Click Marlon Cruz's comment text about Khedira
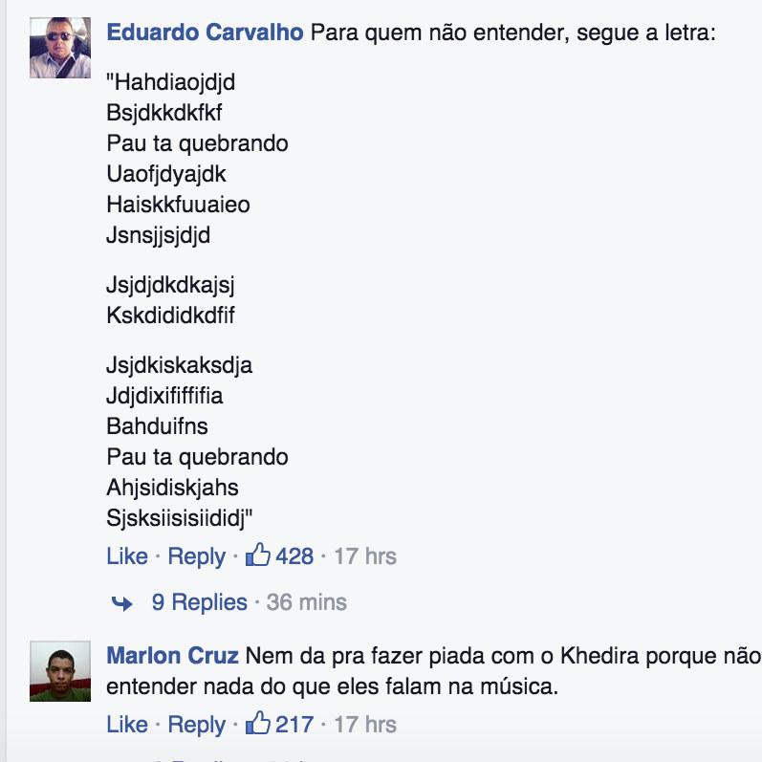The height and width of the screenshot is (762, 762). [x=433, y=671]
